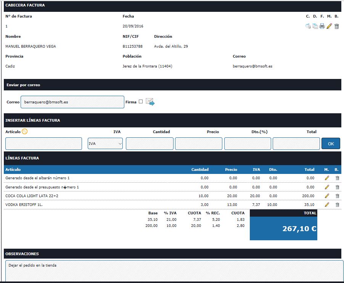344x283 pixels.
Task: Click the duplicate invoice icon under D.
Action: (315, 26)
